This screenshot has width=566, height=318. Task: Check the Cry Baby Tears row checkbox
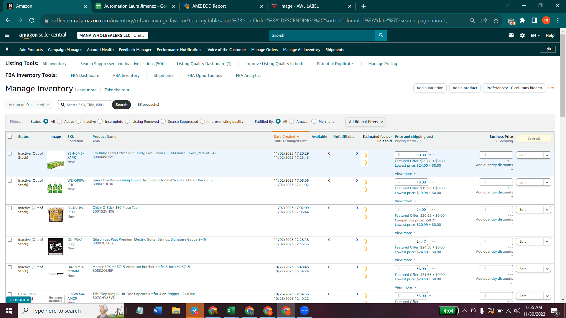[10, 153]
